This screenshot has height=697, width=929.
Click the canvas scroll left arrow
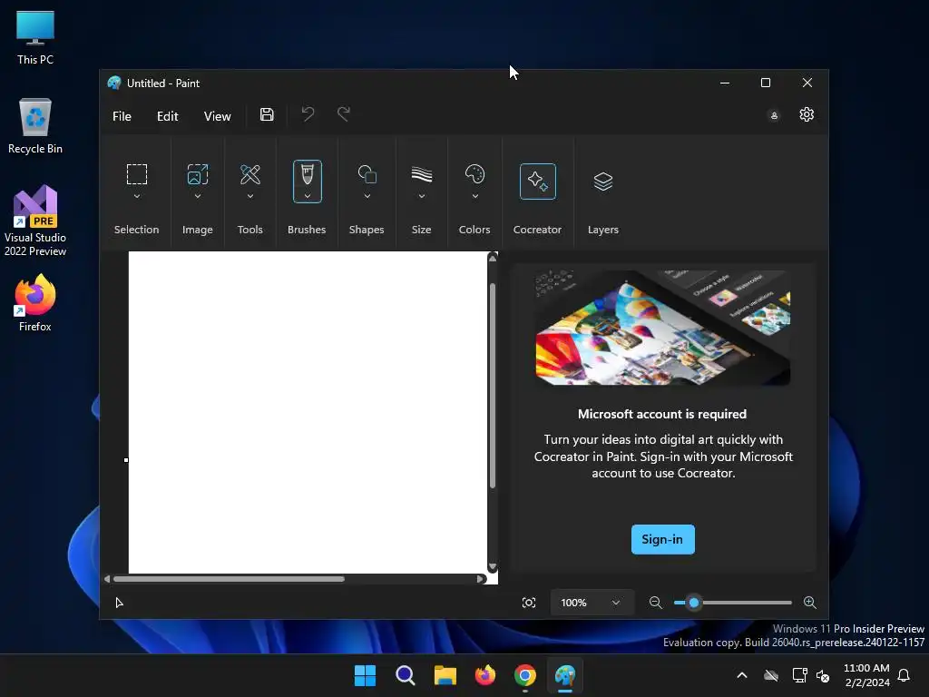[x=107, y=579]
